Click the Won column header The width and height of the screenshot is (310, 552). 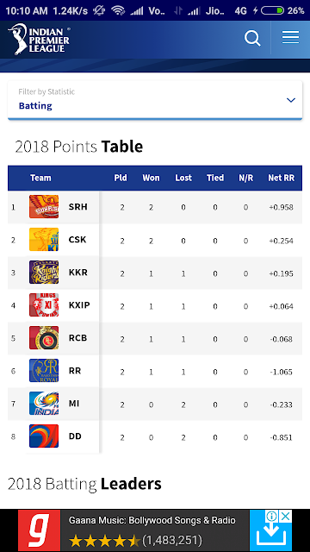(x=151, y=178)
